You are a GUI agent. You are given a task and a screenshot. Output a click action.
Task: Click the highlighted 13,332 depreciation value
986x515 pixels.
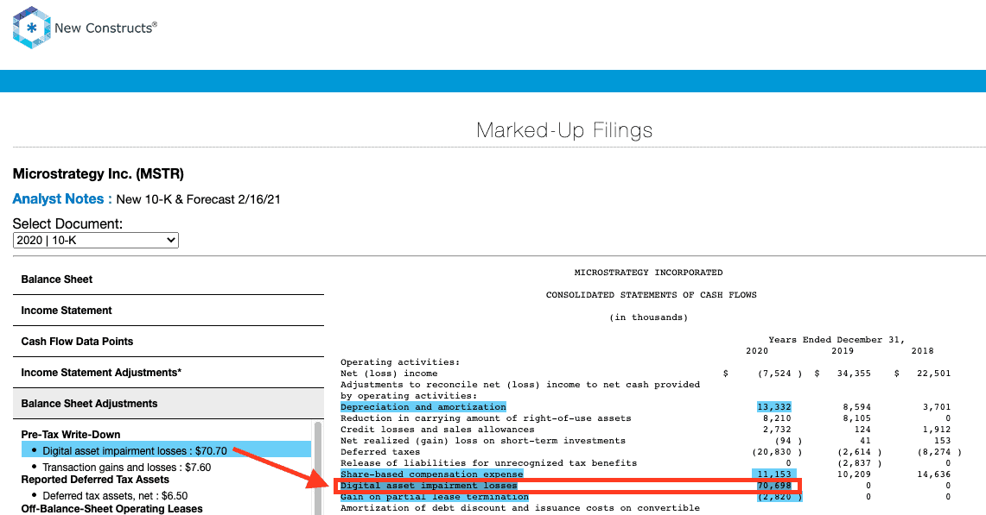(774, 407)
